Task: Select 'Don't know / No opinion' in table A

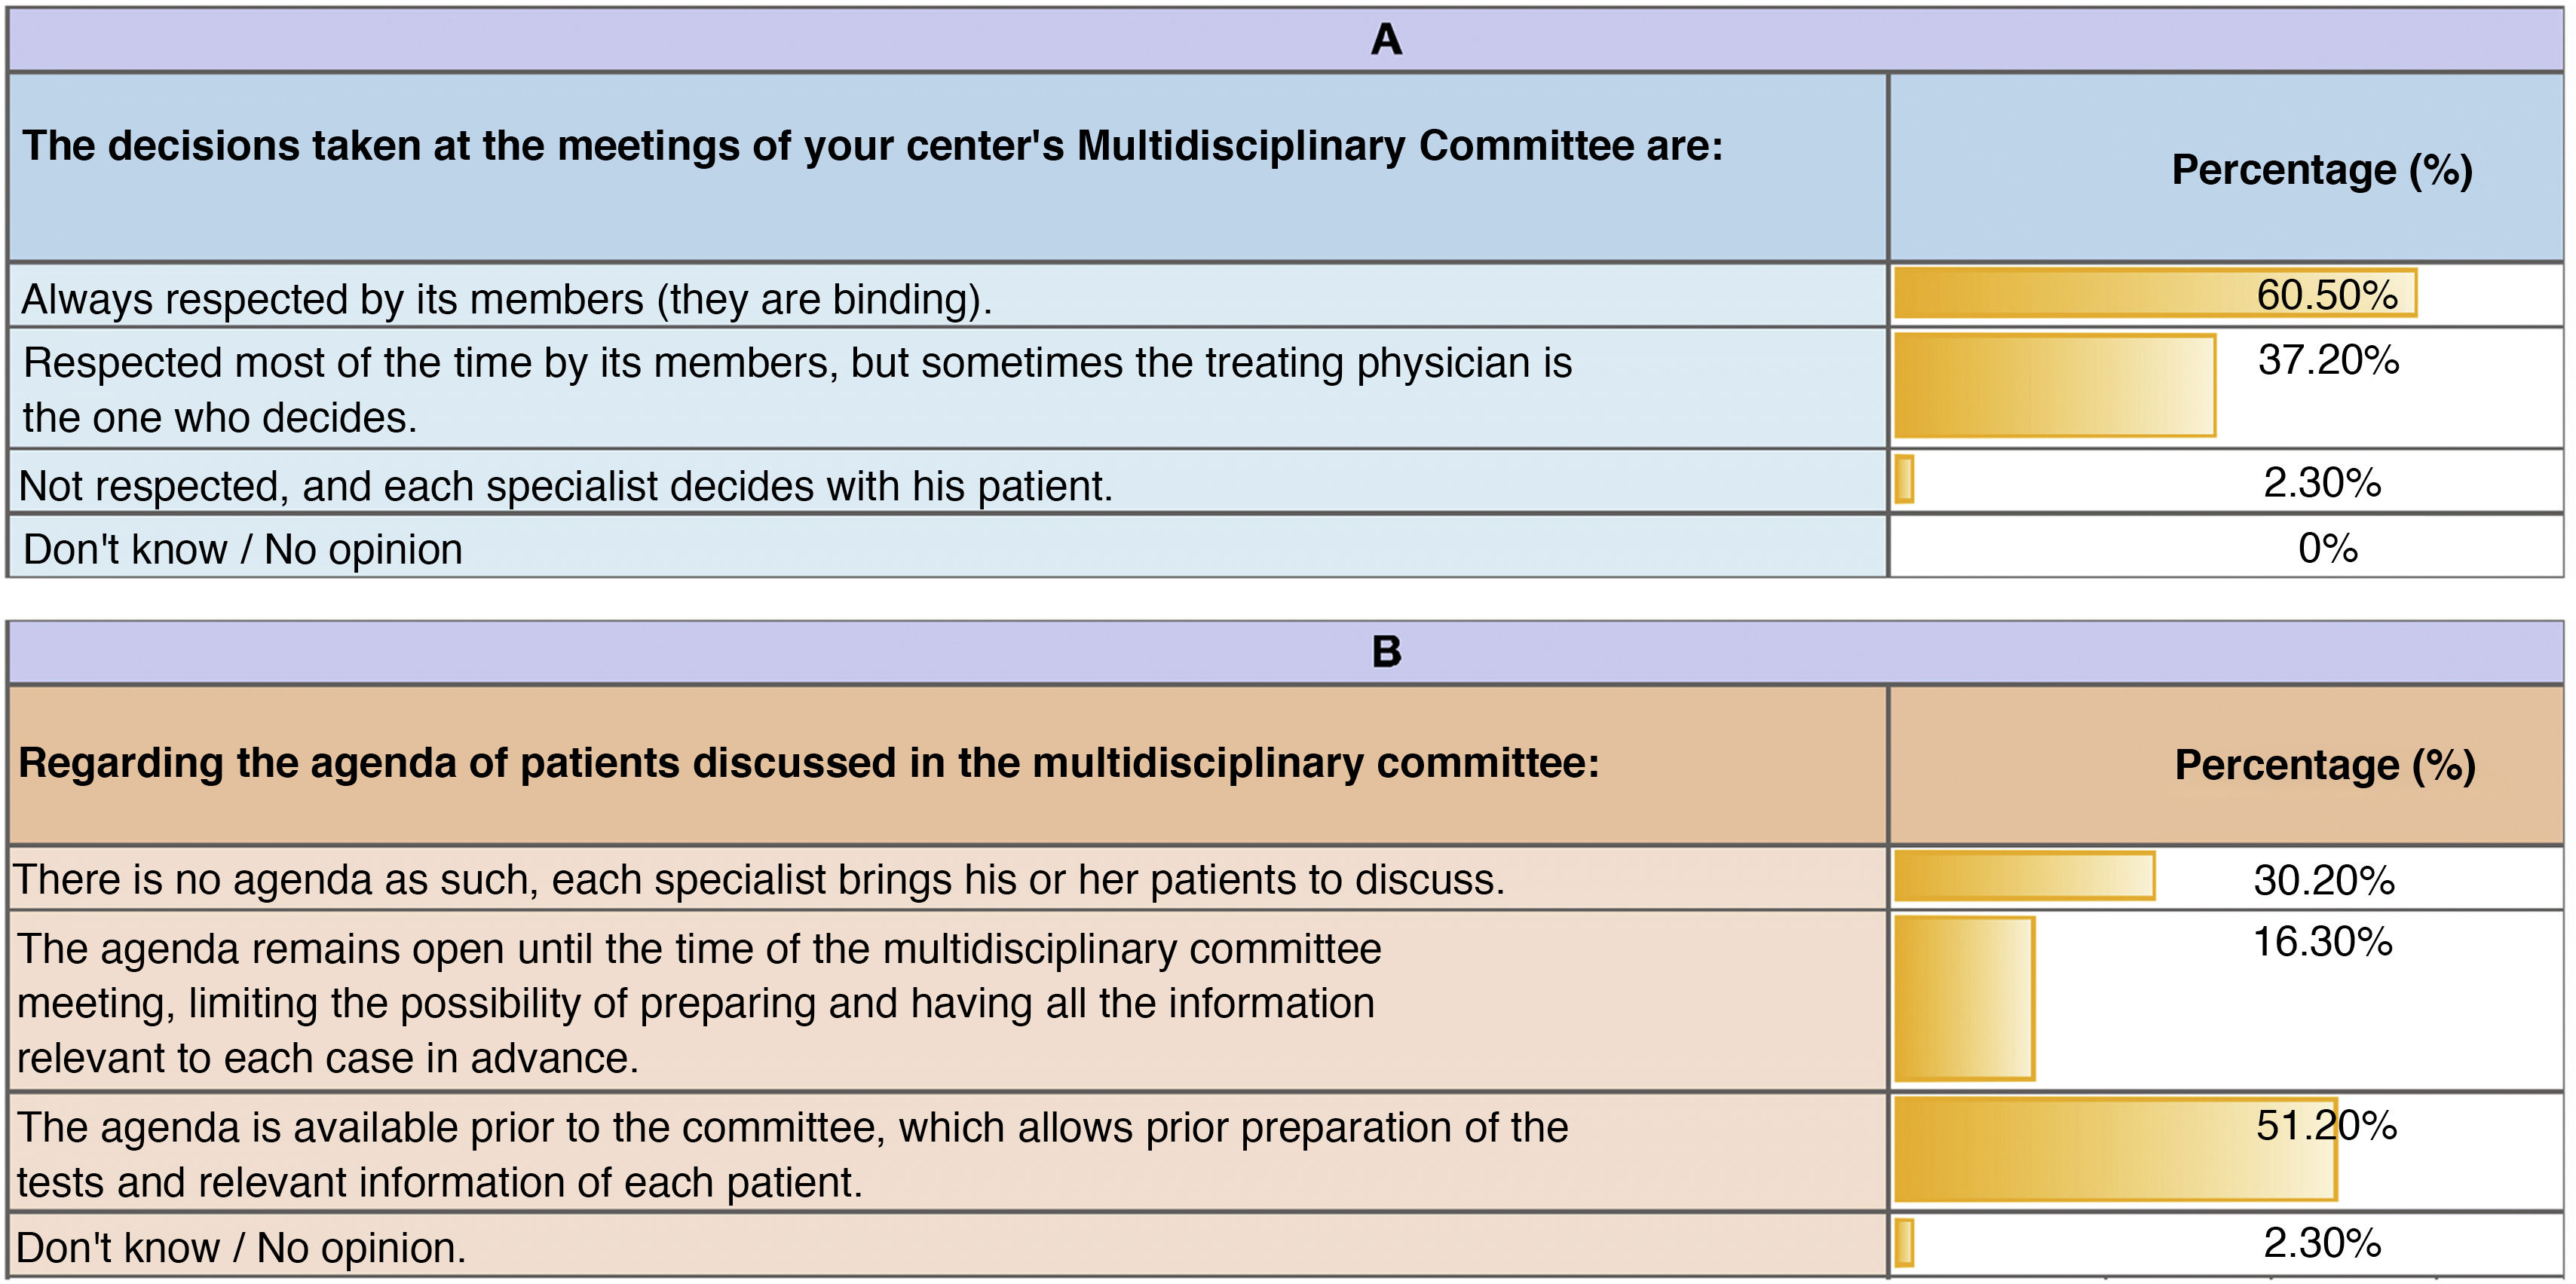Action: (242, 549)
